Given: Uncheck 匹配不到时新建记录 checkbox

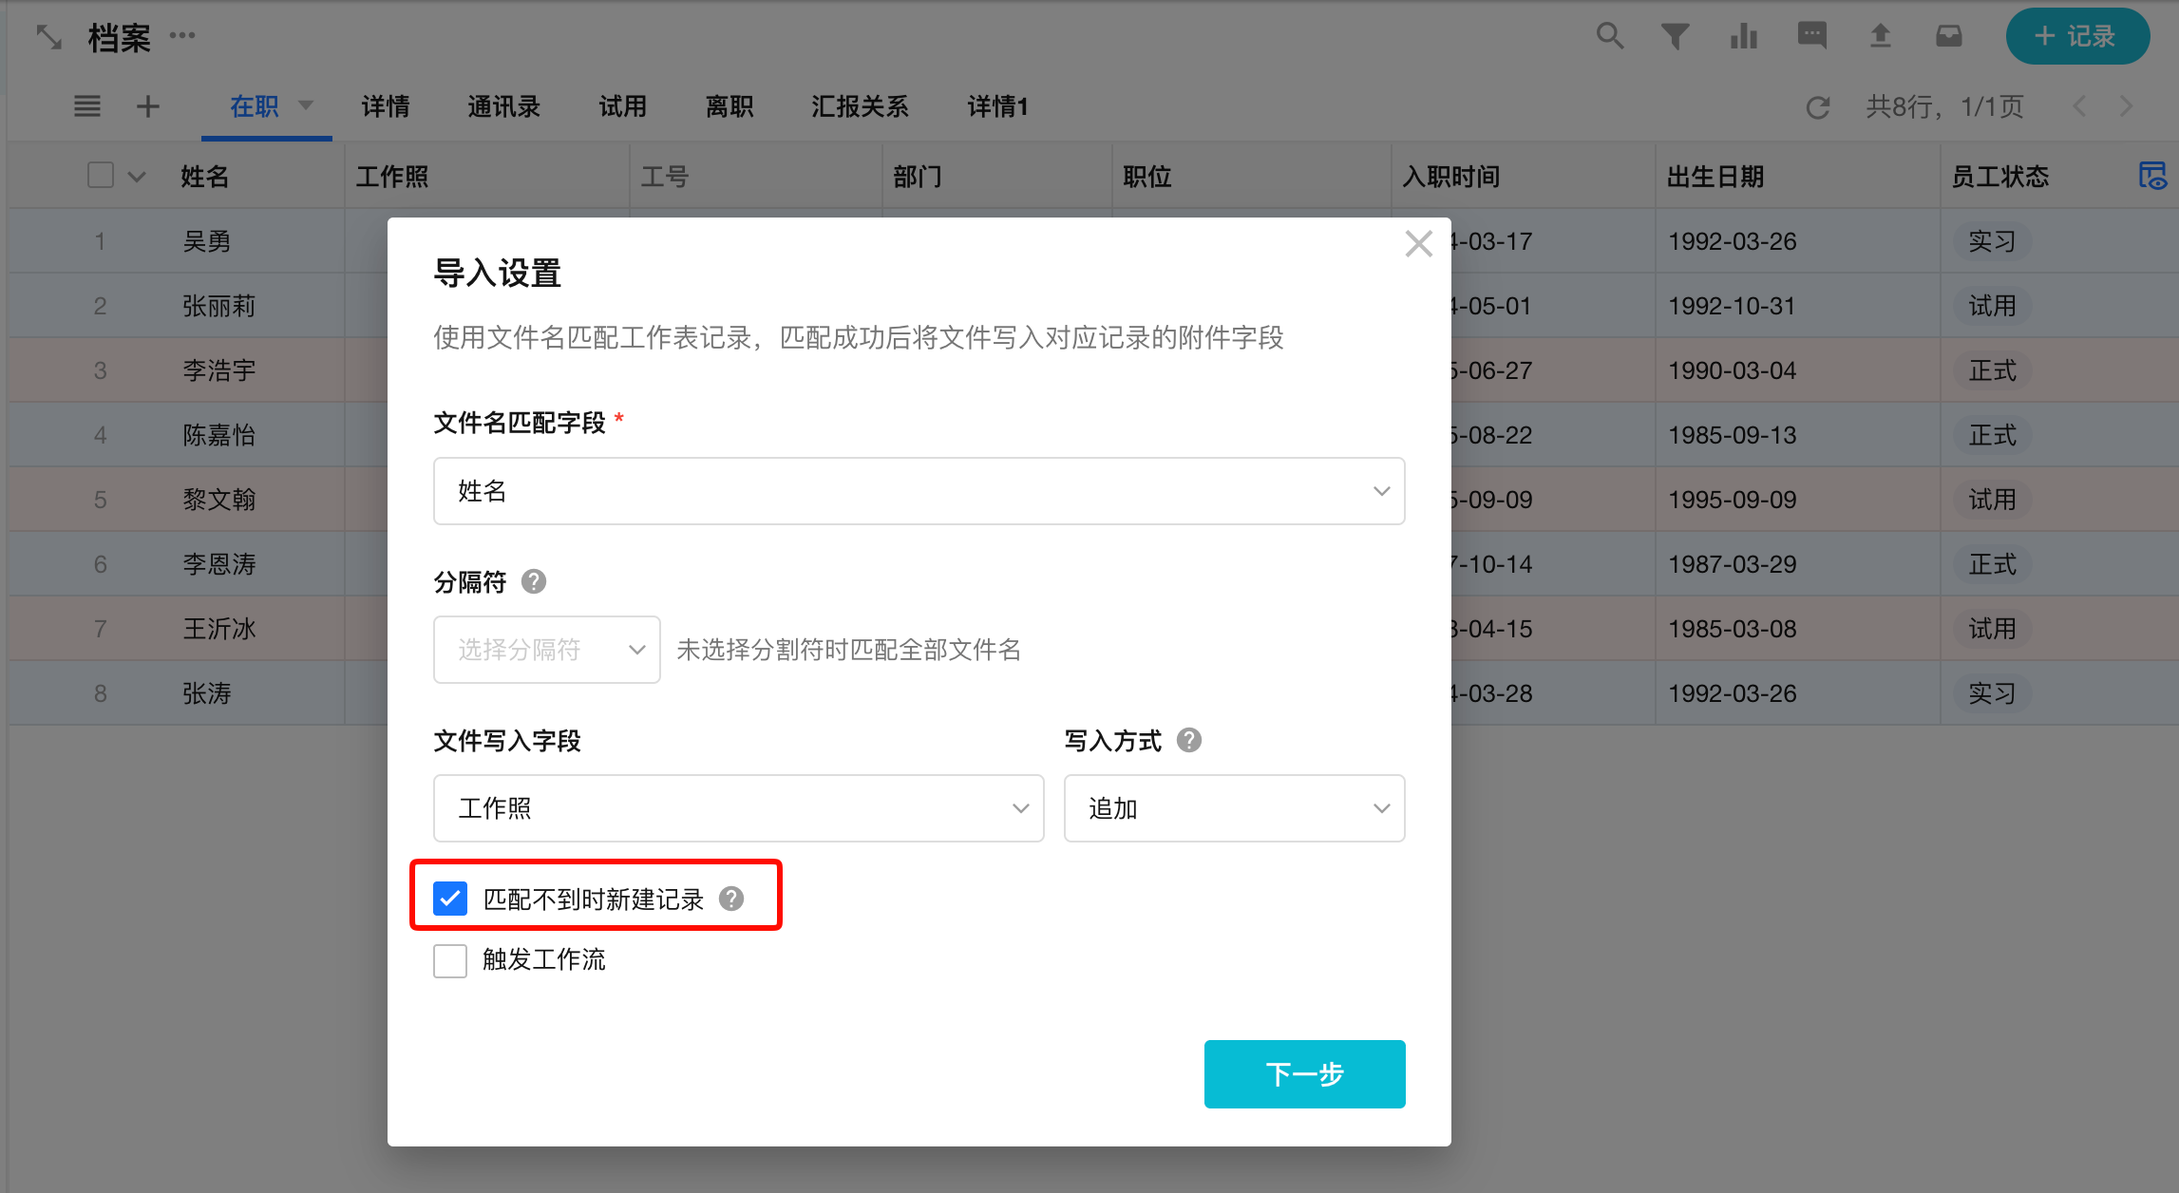Looking at the screenshot, I should click(450, 899).
